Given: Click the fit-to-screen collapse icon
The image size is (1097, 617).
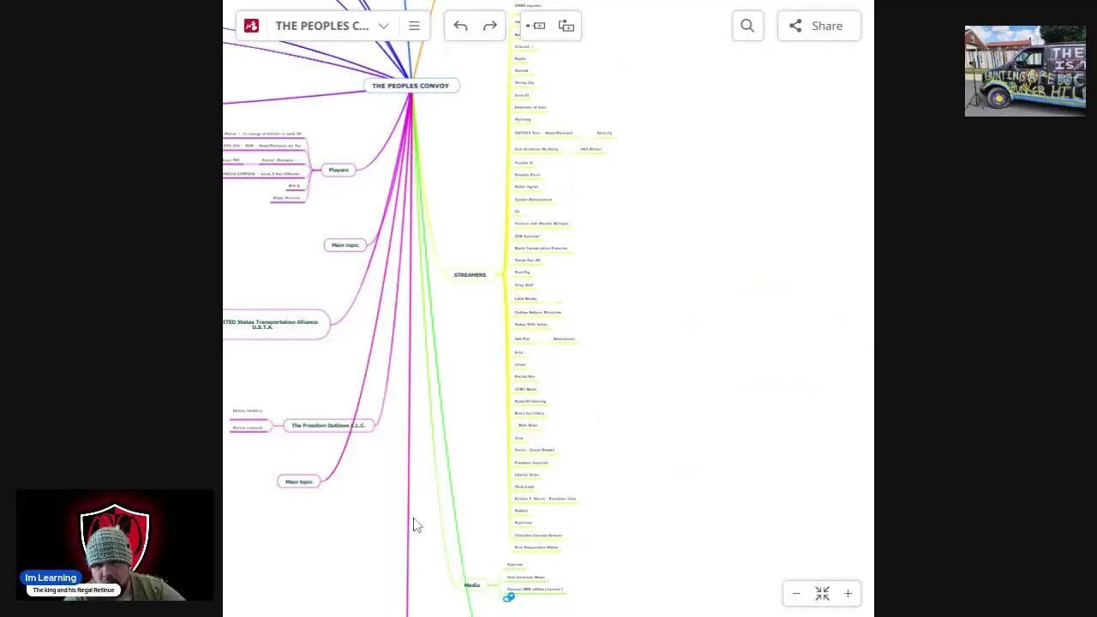Looking at the screenshot, I should pyautogui.click(x=822, y=593).
